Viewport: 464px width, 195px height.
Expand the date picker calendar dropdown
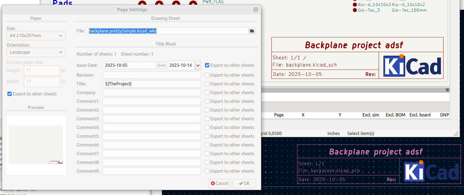[x=198, y=65]
